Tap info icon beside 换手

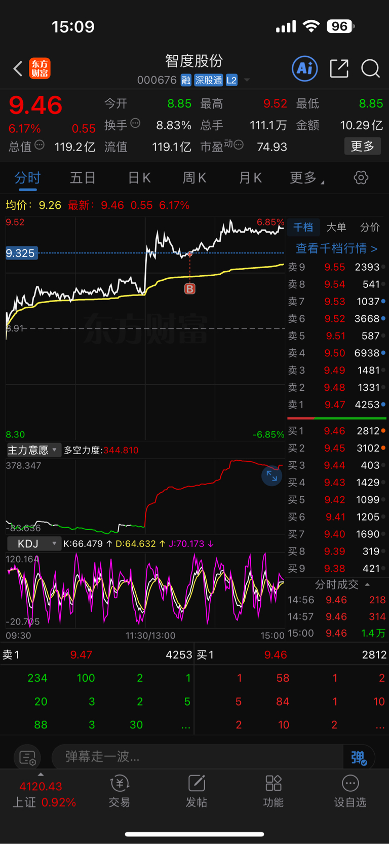click(x=135, y=123)
